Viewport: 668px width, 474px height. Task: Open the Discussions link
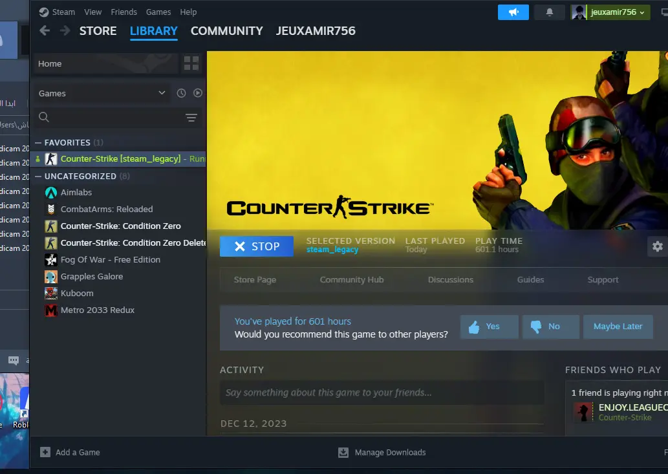(451, 280)
